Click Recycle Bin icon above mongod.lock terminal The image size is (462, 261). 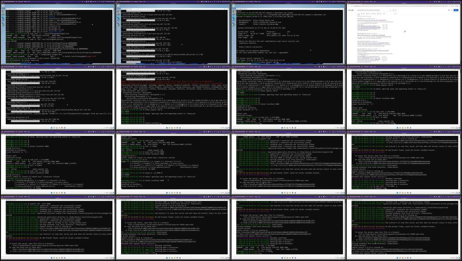point(3,6)
